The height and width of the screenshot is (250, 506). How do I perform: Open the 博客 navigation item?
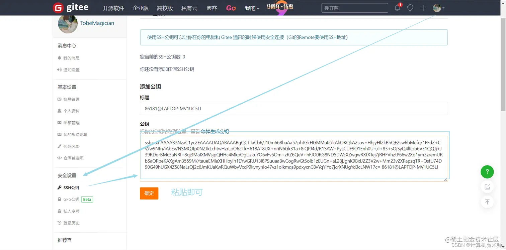[212, 8]
